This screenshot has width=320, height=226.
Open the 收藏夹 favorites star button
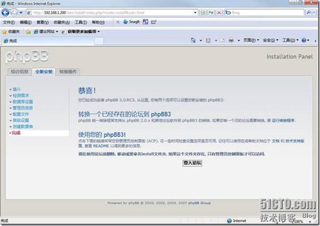coord(11,32)
